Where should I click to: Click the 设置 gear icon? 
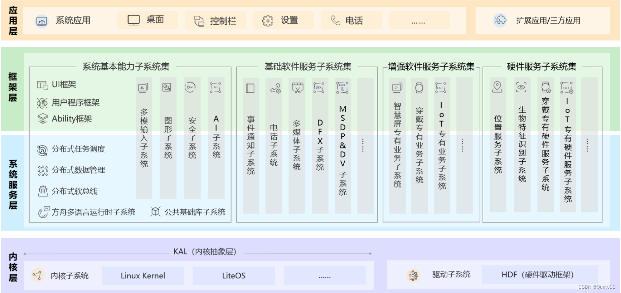tap(267, 21)
